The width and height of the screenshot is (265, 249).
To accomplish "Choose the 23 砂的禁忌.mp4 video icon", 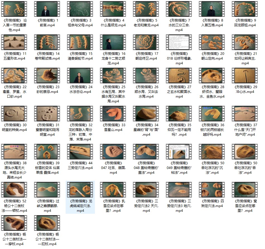I will 47,76.
